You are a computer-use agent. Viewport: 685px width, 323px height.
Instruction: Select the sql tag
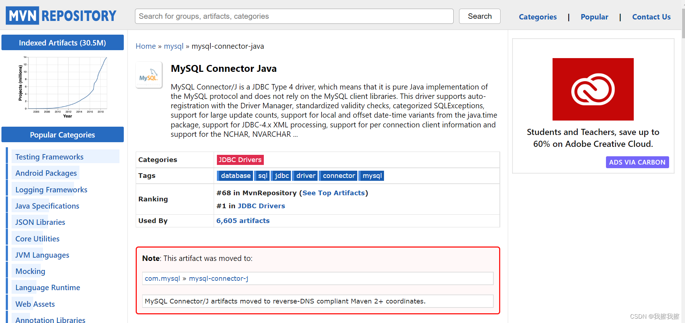point(262,176)
